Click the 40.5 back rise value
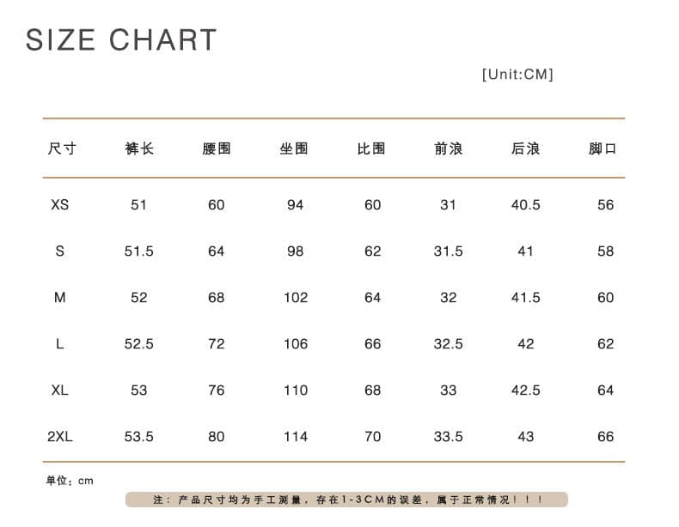This screenshot has height=527, width=679. tap(526, 204)
